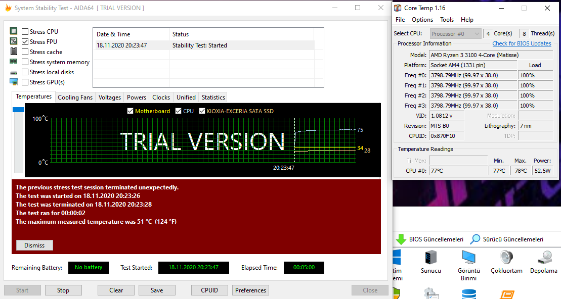Toggle the CPU graph checkbox

pyautogui.click(x=178, y=111)
